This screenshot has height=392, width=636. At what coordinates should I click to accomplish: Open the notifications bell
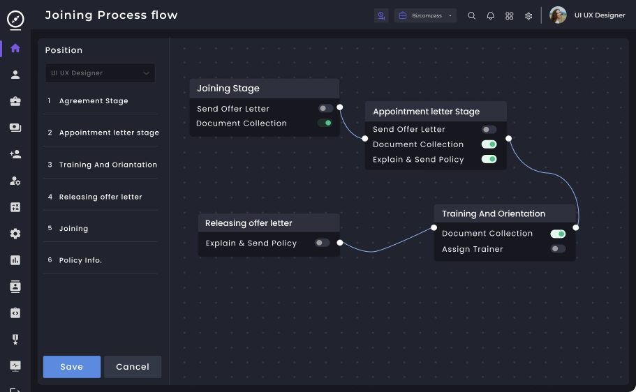[x=490, y=15]
